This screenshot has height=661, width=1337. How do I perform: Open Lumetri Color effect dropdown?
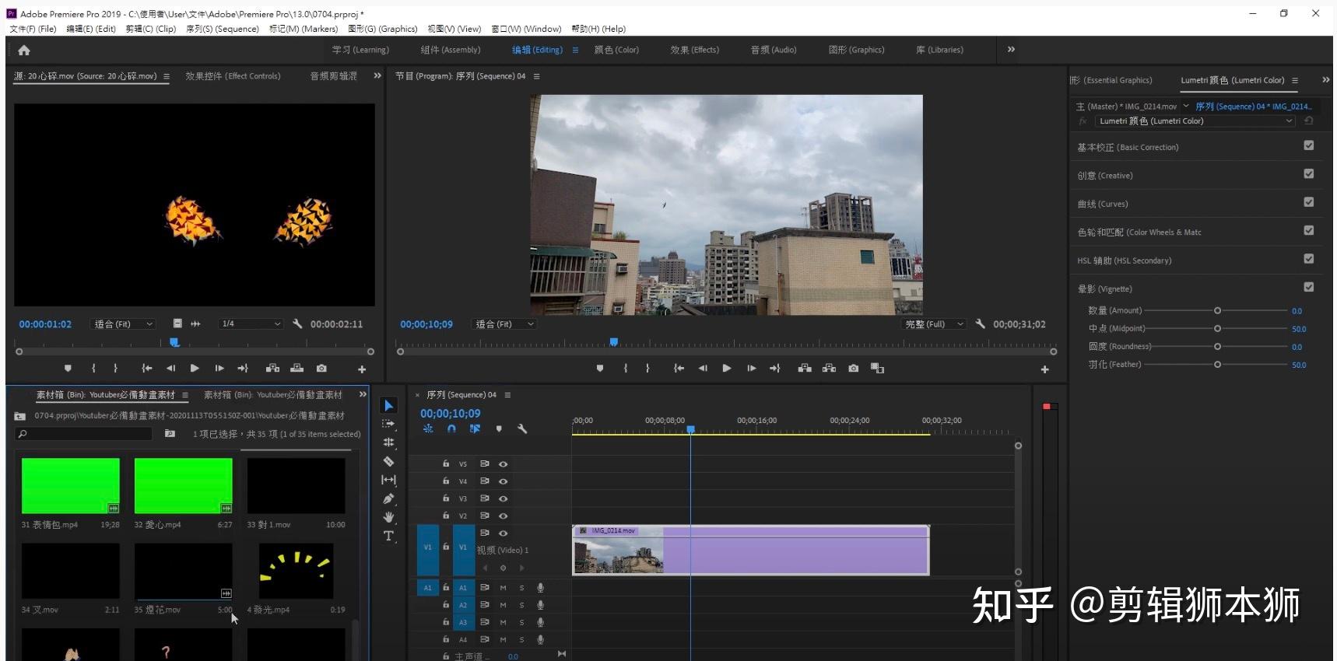tap(1195, 121)
